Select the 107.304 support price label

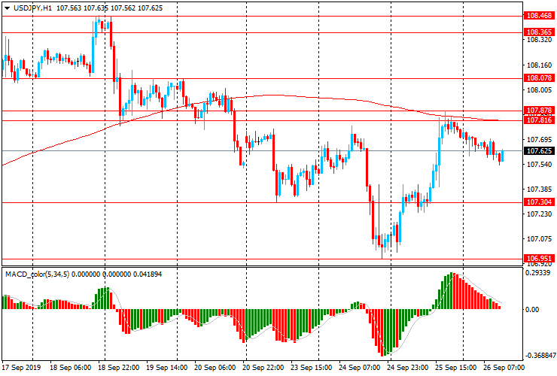point(539,202)
